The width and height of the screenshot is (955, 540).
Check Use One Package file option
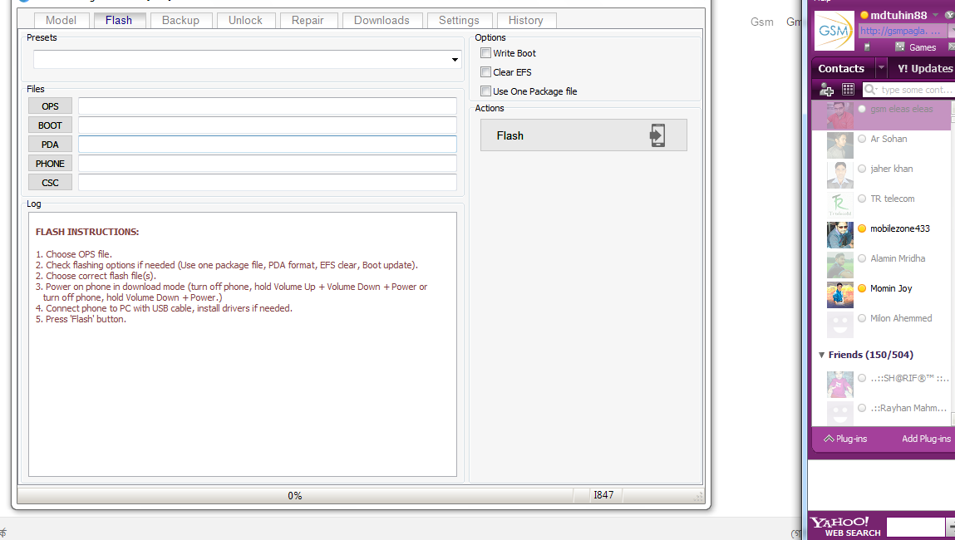485,91
